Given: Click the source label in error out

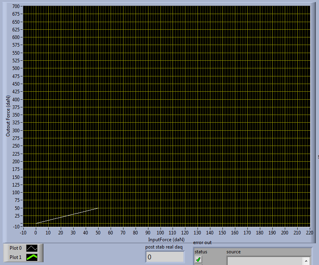Looking at the screenshot, I should (233, 252).
